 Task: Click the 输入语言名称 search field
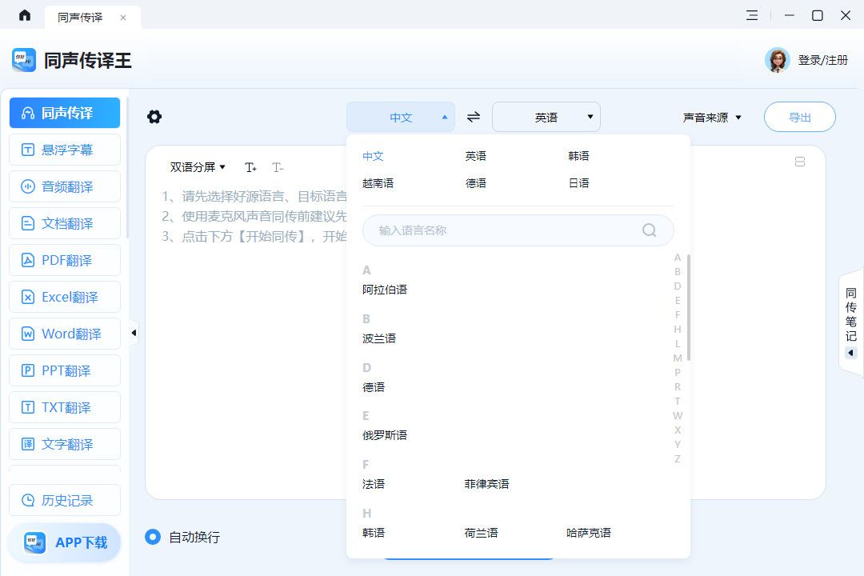point(518,230)
